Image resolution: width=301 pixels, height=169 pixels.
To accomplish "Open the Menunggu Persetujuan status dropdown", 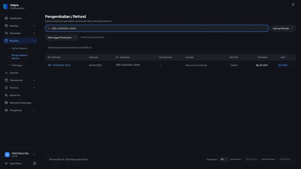I will 62,37.
